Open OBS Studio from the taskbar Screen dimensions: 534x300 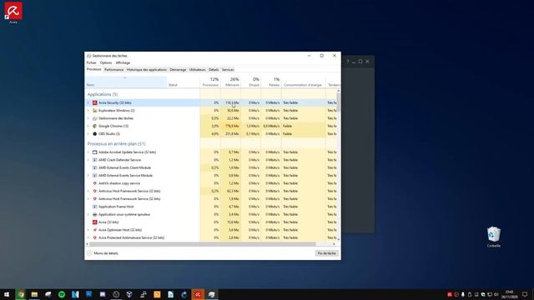point(116,294)
